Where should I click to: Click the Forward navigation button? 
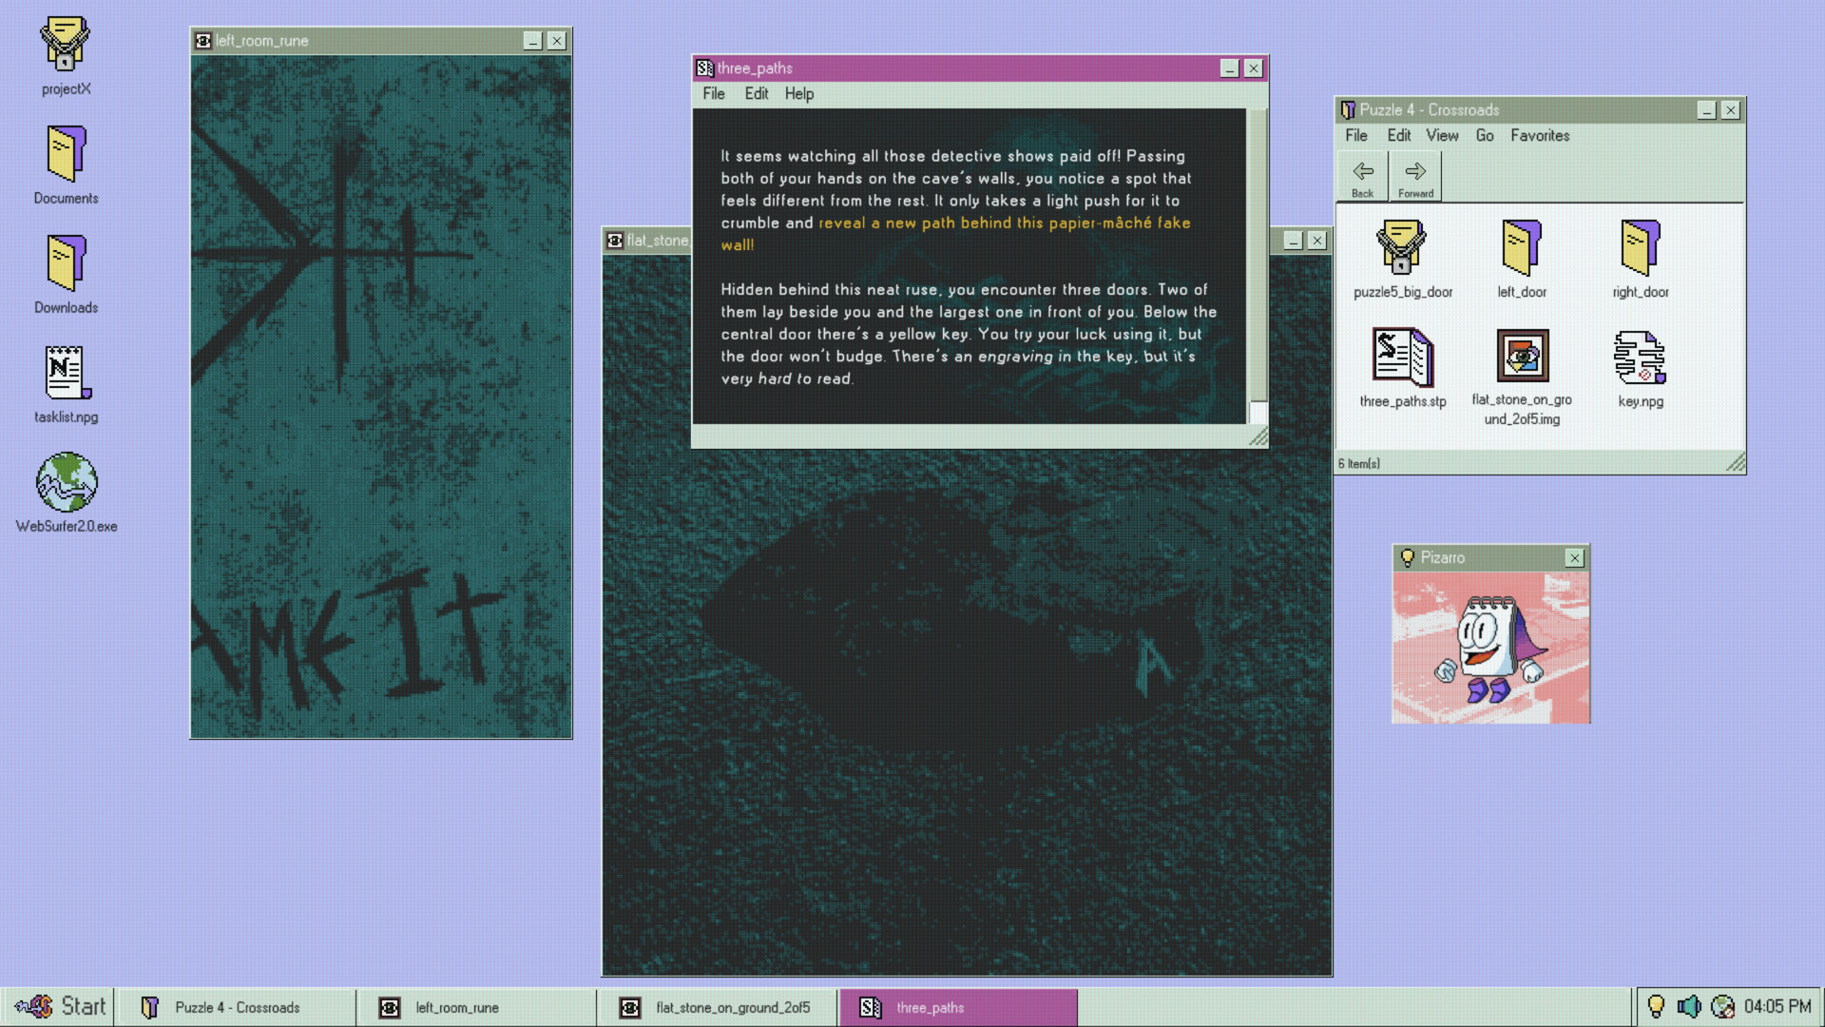click(x=1414, y=177)
